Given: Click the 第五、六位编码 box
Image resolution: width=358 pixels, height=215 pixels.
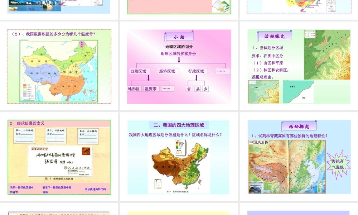Looking at the screenshot, I should [88, 136].
